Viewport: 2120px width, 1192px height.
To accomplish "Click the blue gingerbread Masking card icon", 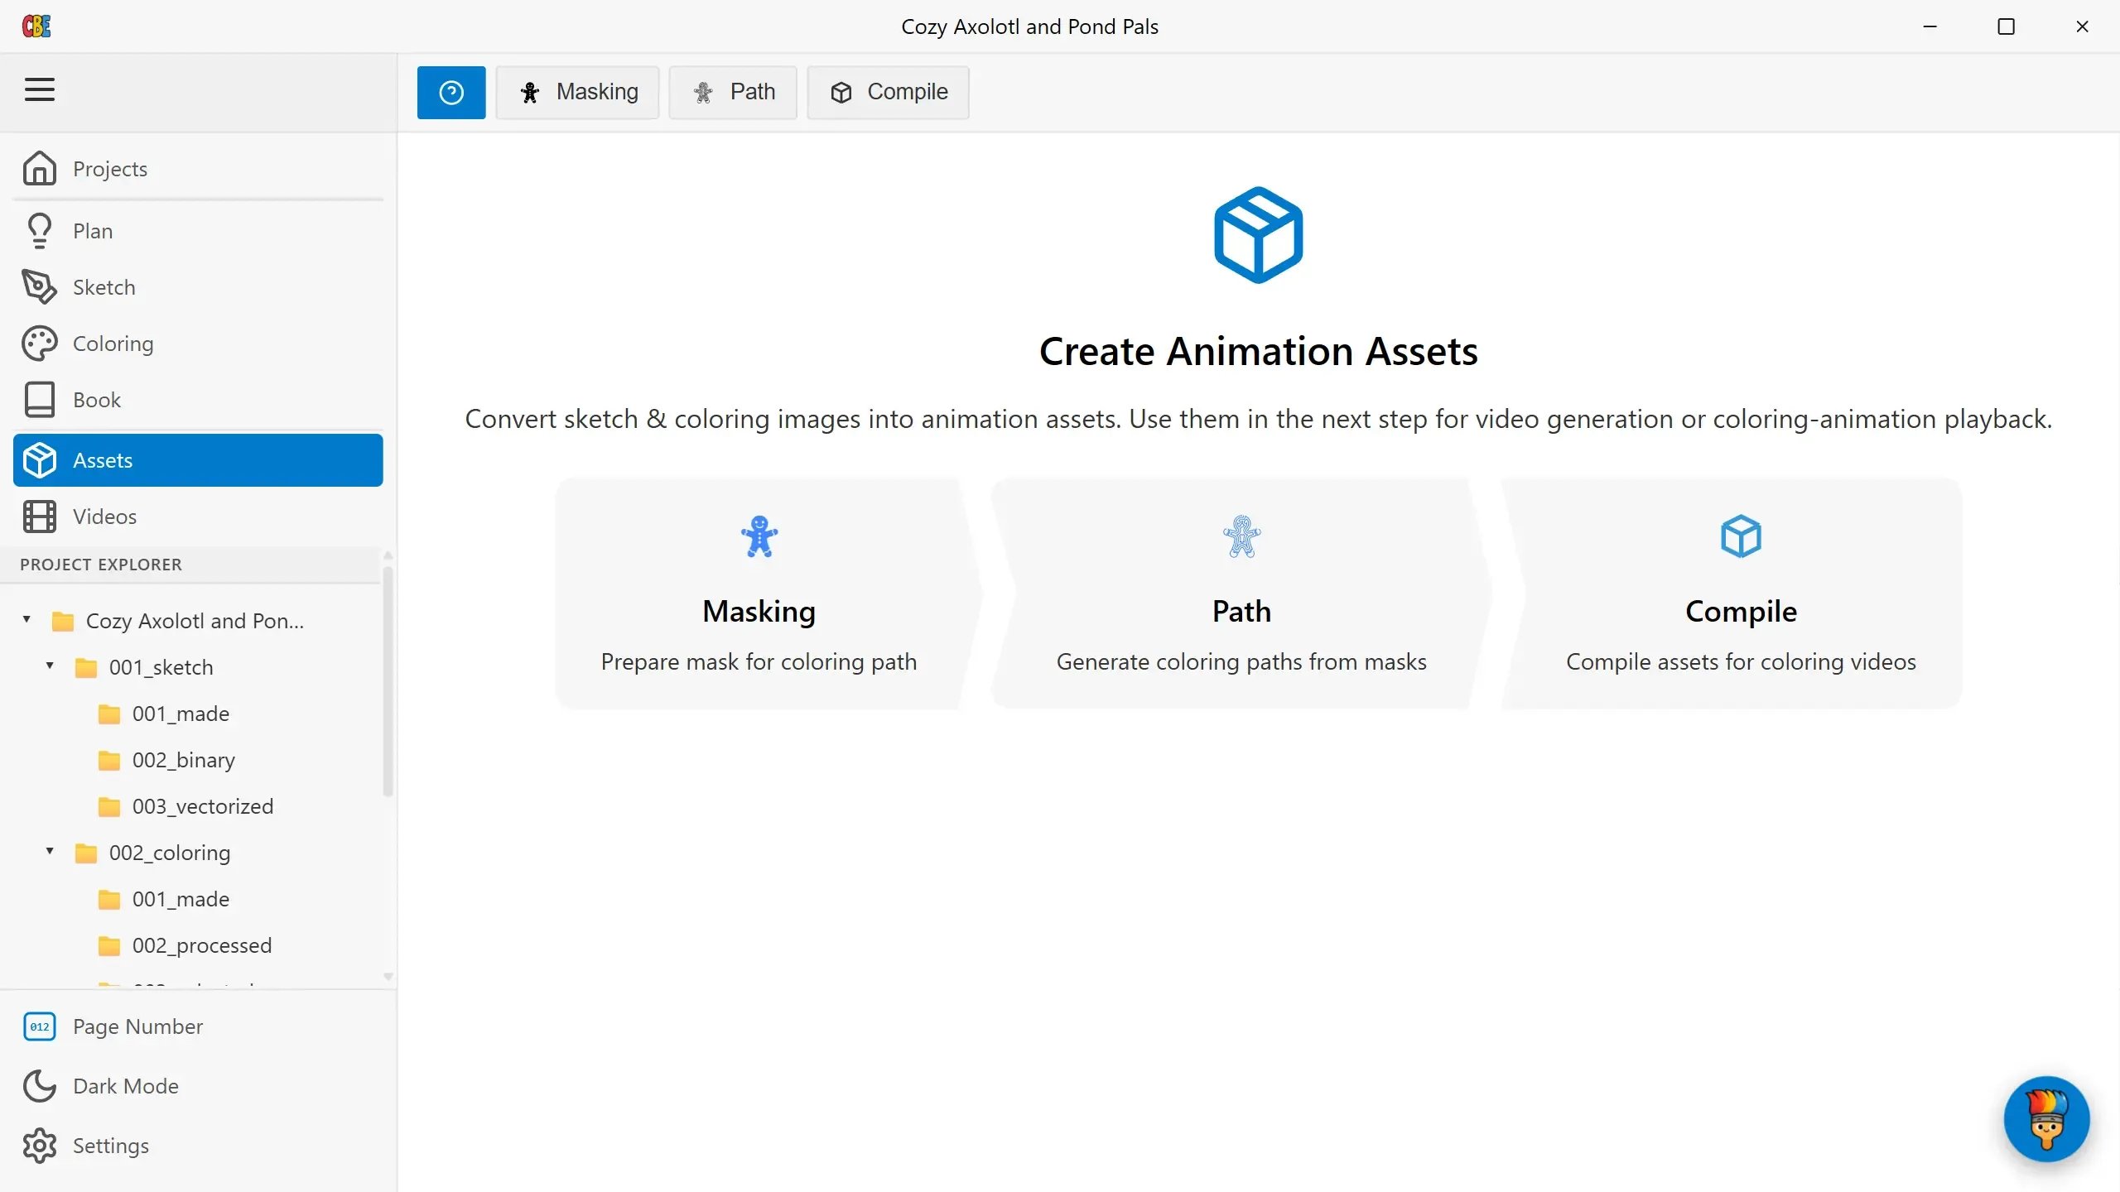I will click(x=759, y=536).
